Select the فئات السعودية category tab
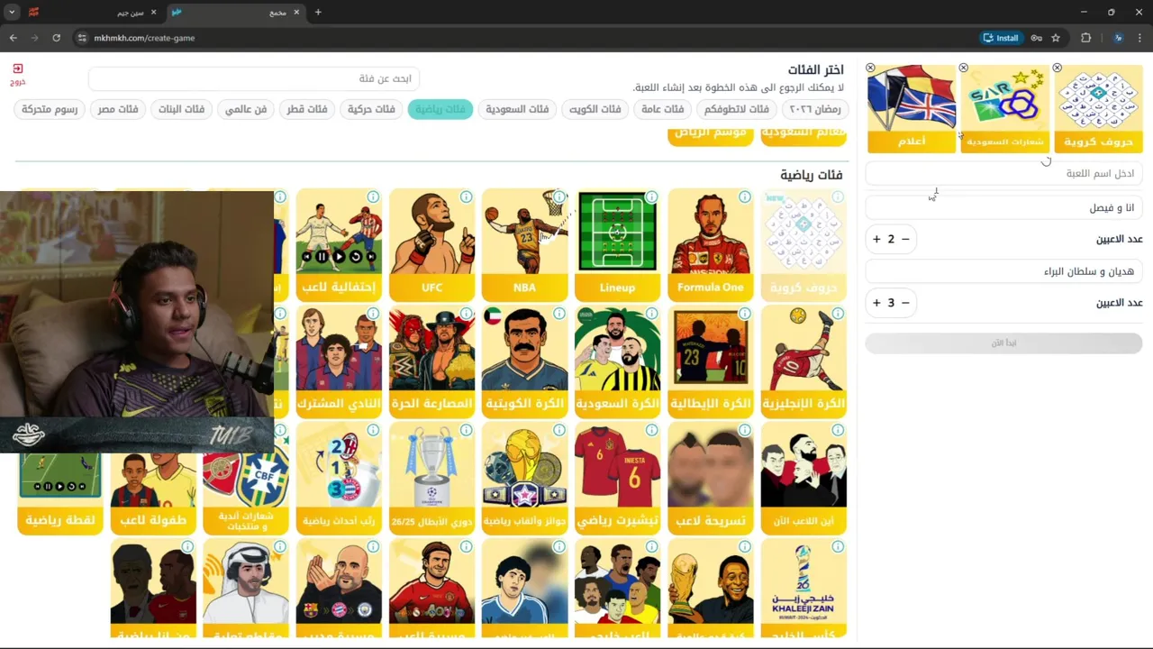The height and width of the screenshot is (649, 1153). 517,109
